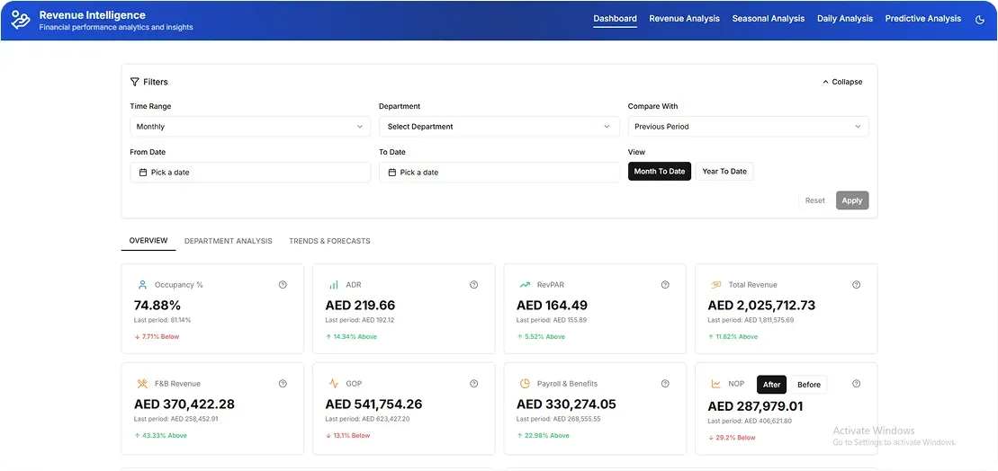Open Seasonal Analysis page

769,19
